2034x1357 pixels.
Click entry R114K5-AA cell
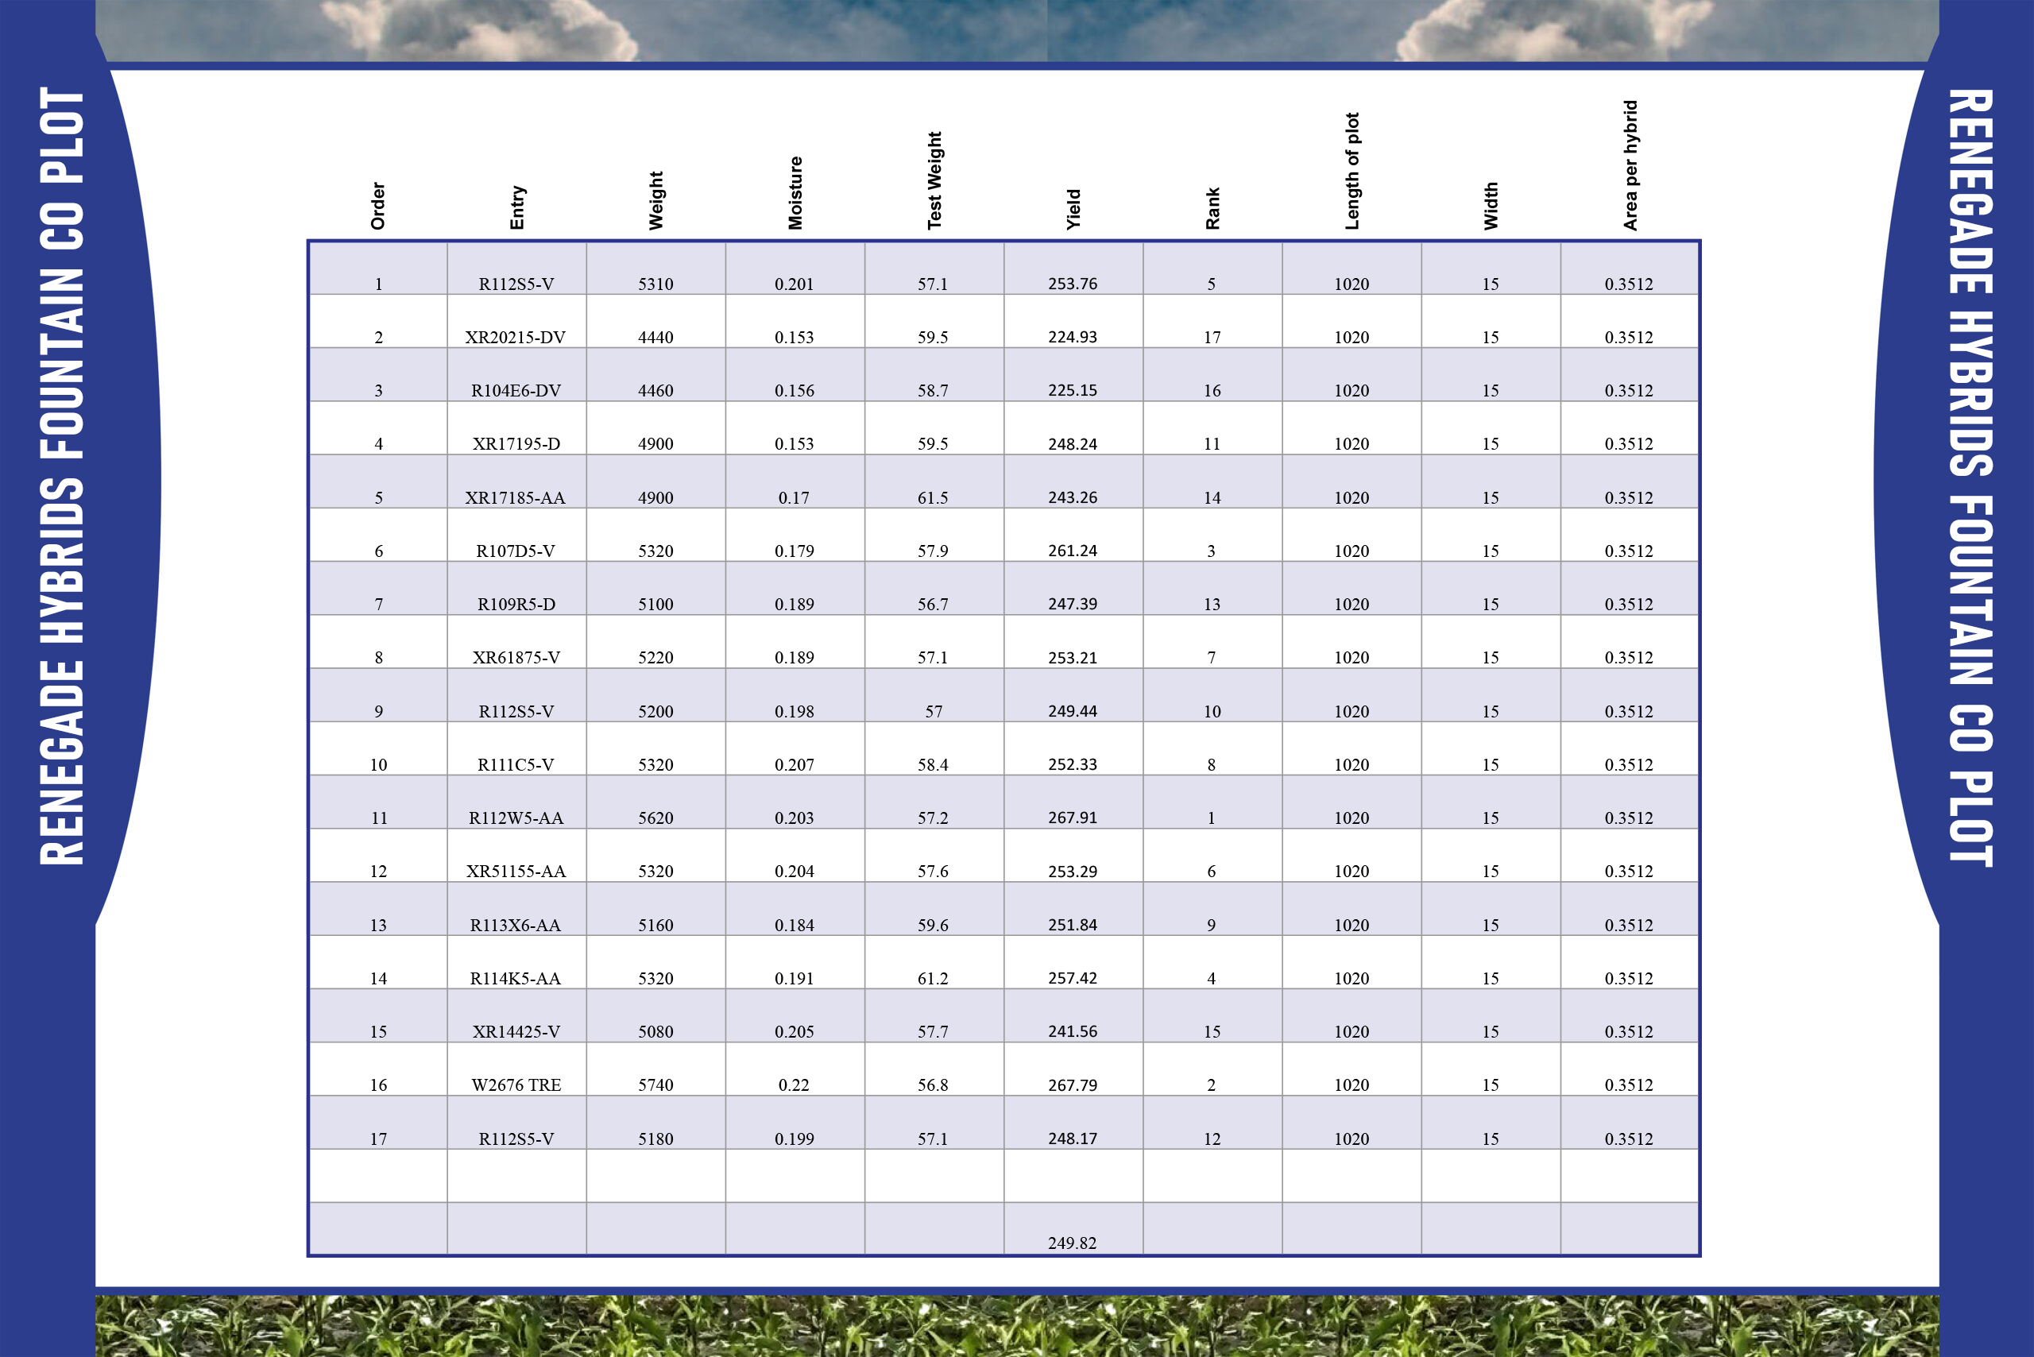[x=515, y=978]
